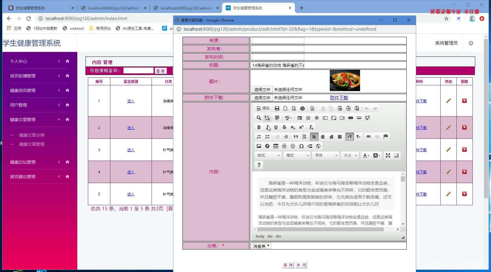491x272 pixels.
Task: Click the editor's print icon
Action: click(302, 108)
